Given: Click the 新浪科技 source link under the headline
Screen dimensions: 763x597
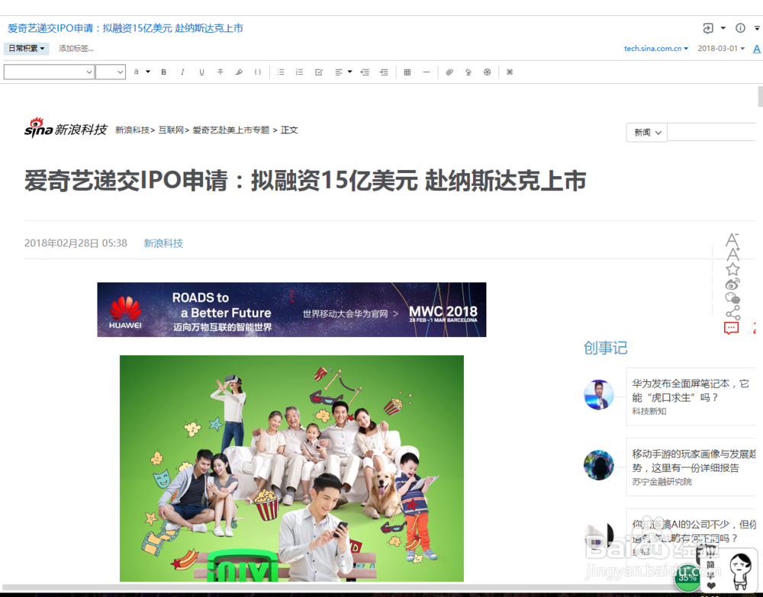Looking at the screenshot, I should pyautogui.click(x=163, y=243).
